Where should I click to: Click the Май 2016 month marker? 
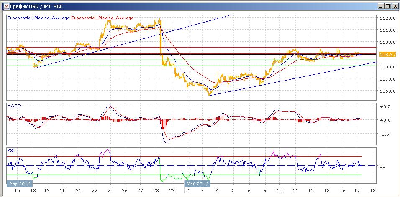(197, 183)
